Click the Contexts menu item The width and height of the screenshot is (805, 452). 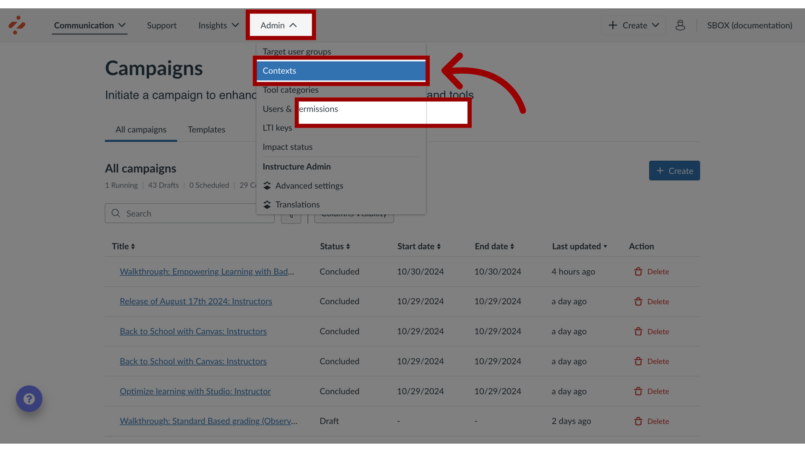click(340, 70)
